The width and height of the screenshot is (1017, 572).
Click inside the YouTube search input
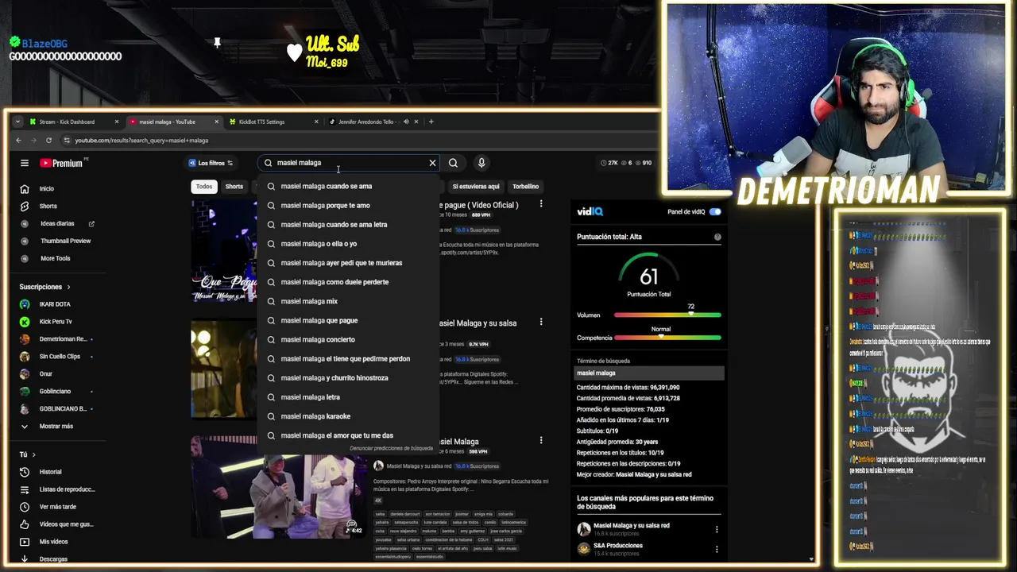350,163
